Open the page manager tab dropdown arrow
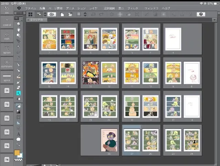Viewport: 220px width, 166px height. [215, 20]
